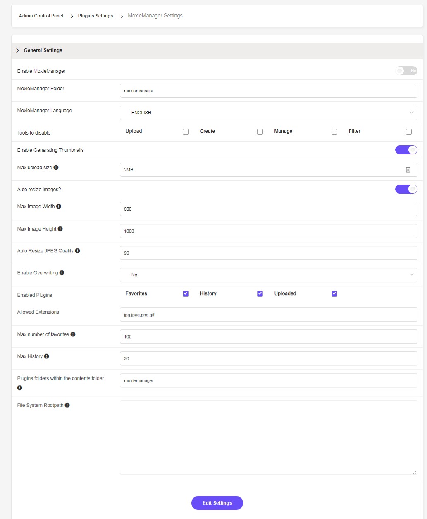Click the Edit Settings button

(x=217, y=503)
